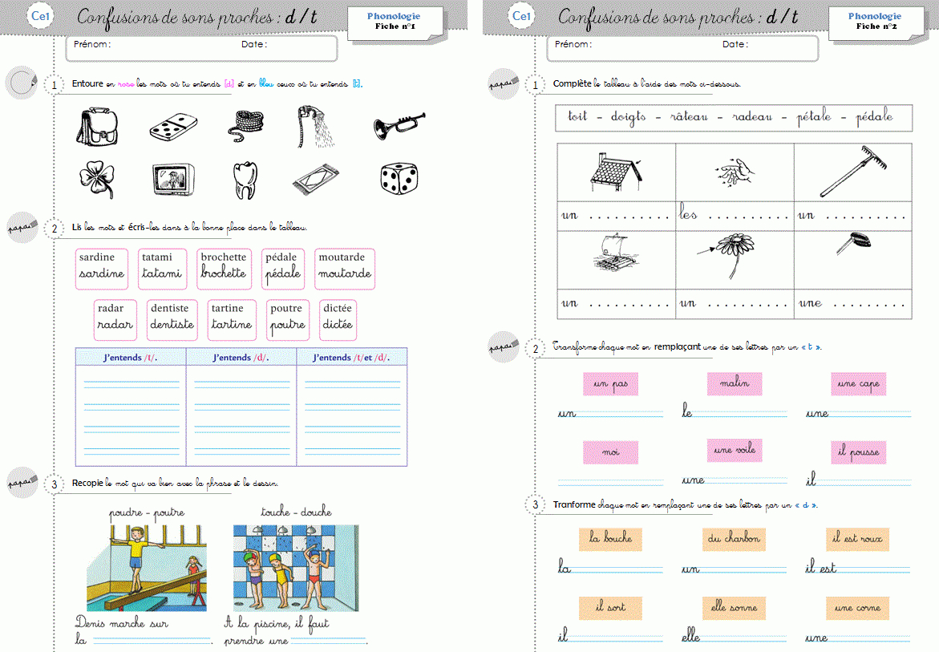
Task: Select the shower head picture
Action: pos(317,127)
